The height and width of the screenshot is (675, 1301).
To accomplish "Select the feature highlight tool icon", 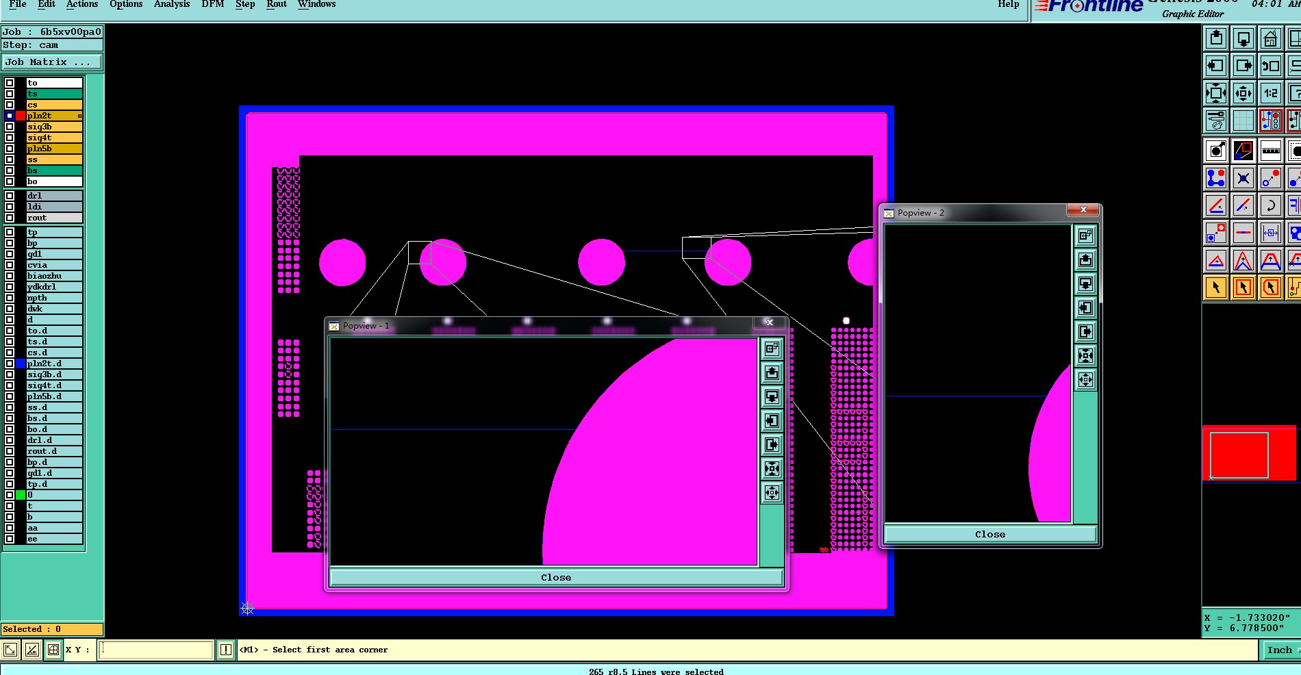I will [x=1216, y=151].
